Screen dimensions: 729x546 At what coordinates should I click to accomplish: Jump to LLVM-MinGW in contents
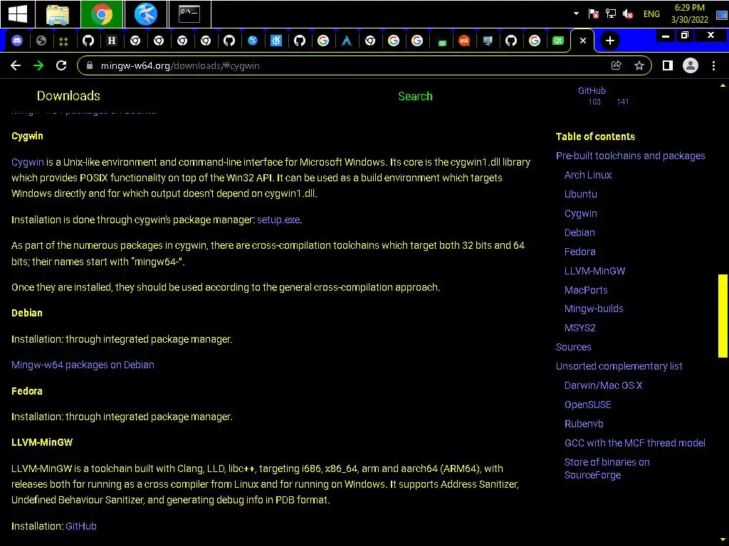pyautogui.click(x=594, y=271)
